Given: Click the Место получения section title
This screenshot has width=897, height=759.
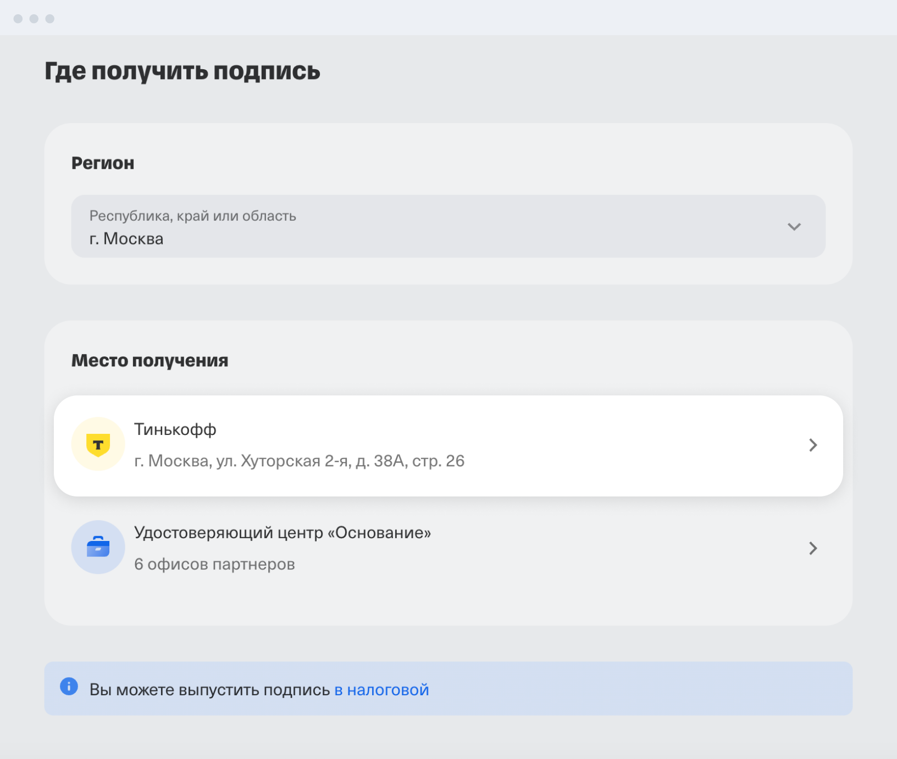Looking at the screenshot, I should [x=149, y=360].
